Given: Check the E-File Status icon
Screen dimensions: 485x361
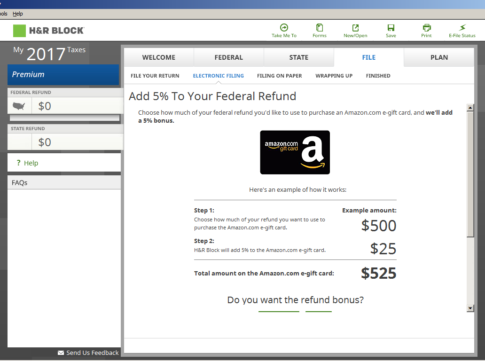Looking at the screenshot, I should 462,30.
